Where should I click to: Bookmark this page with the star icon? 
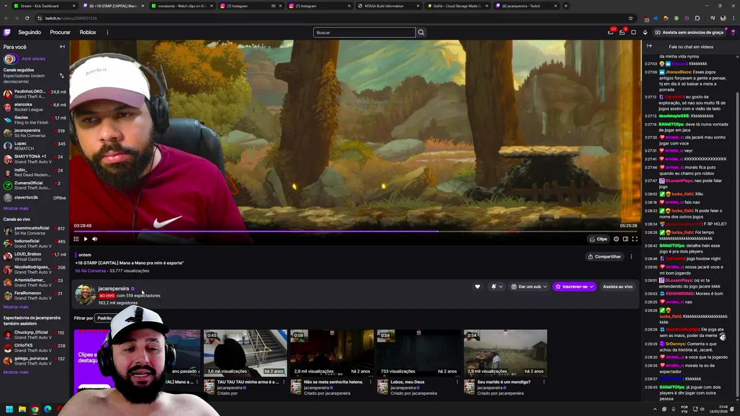(x=631, y=18)
